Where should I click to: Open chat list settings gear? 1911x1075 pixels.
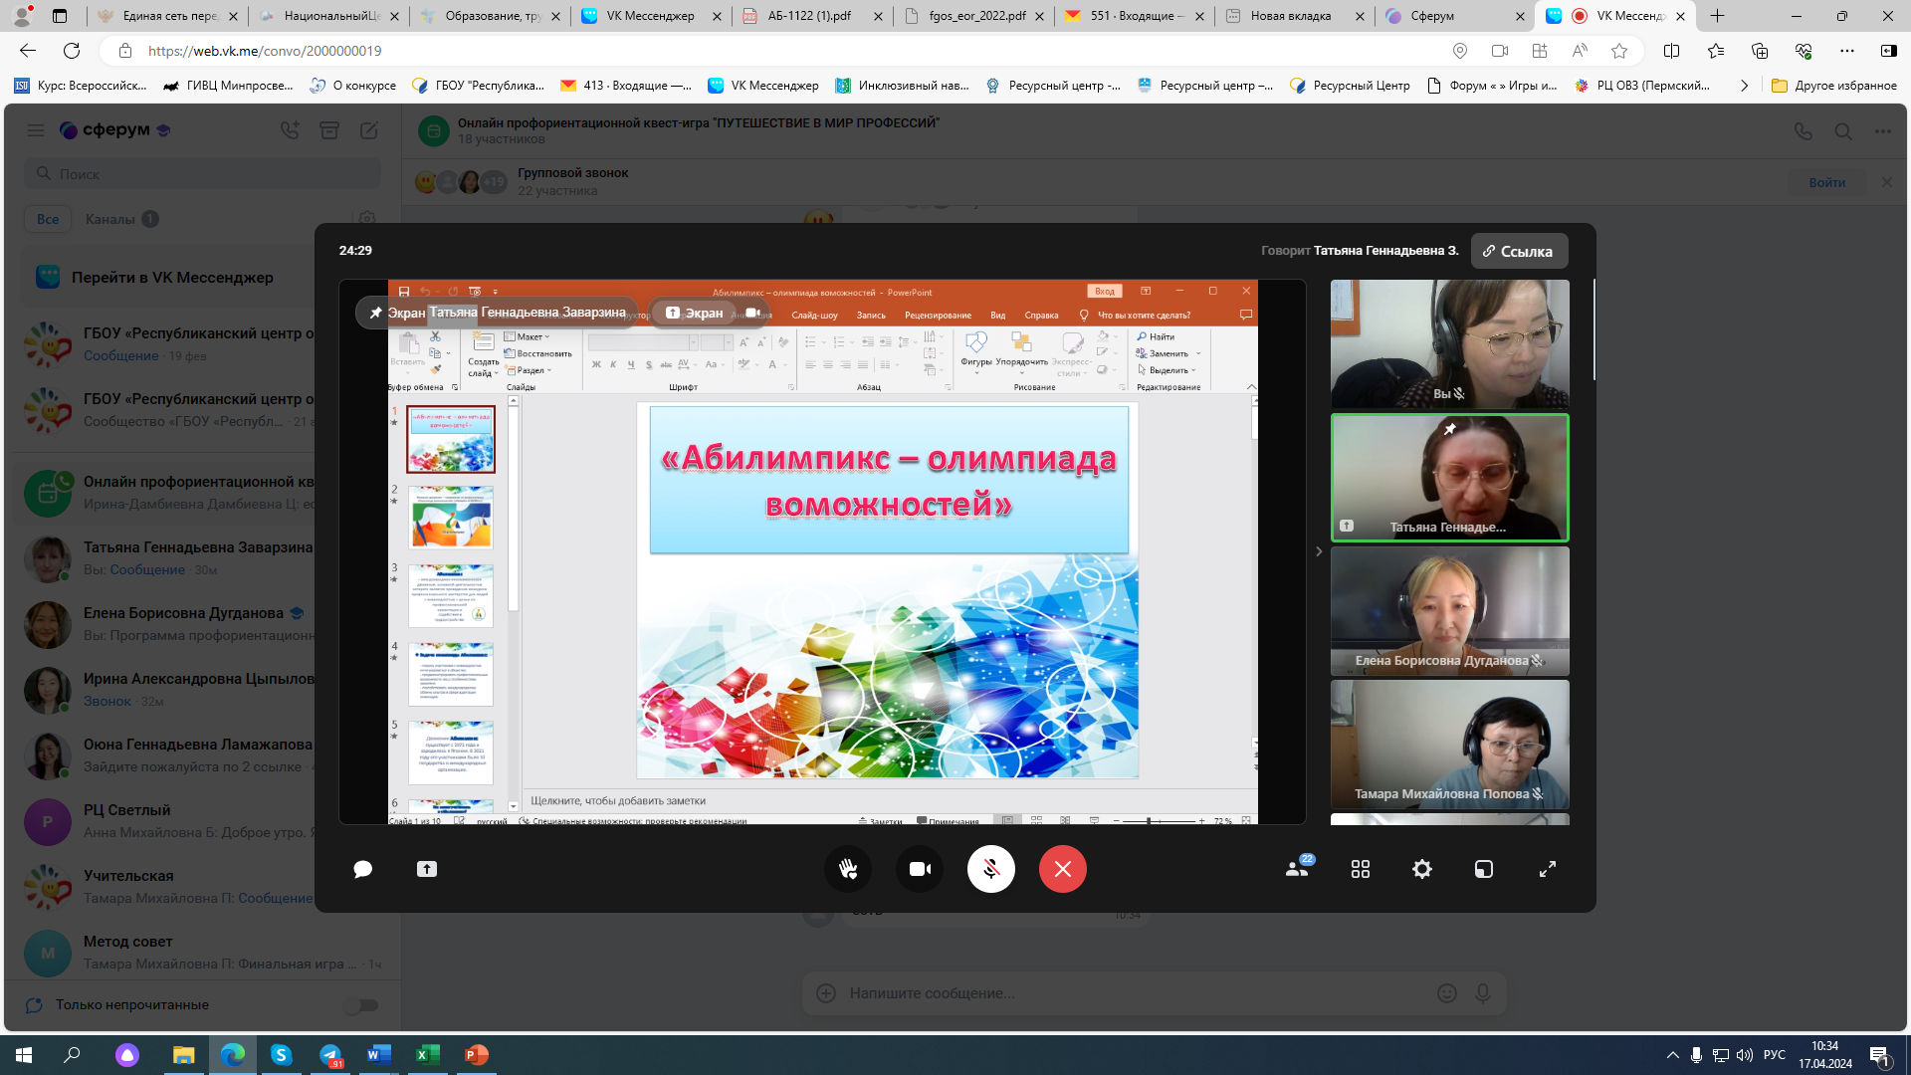pos(367,219)
